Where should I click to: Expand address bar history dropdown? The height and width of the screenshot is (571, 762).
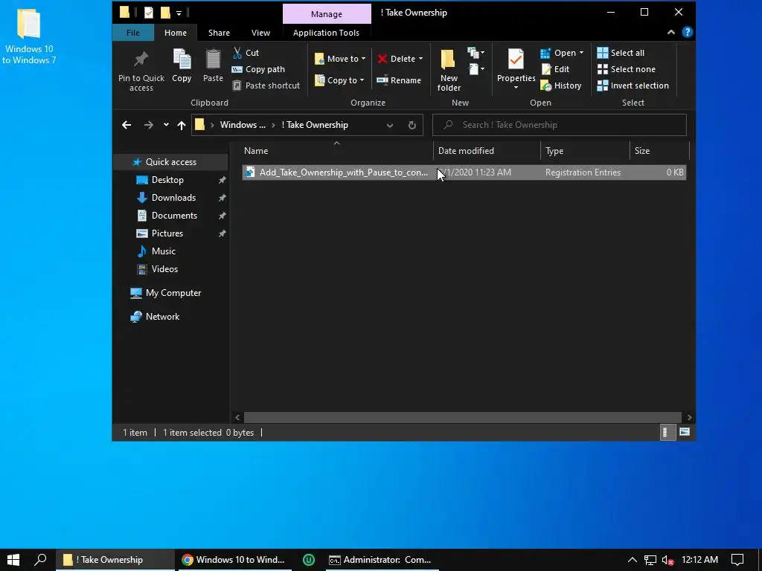[390, 125]
